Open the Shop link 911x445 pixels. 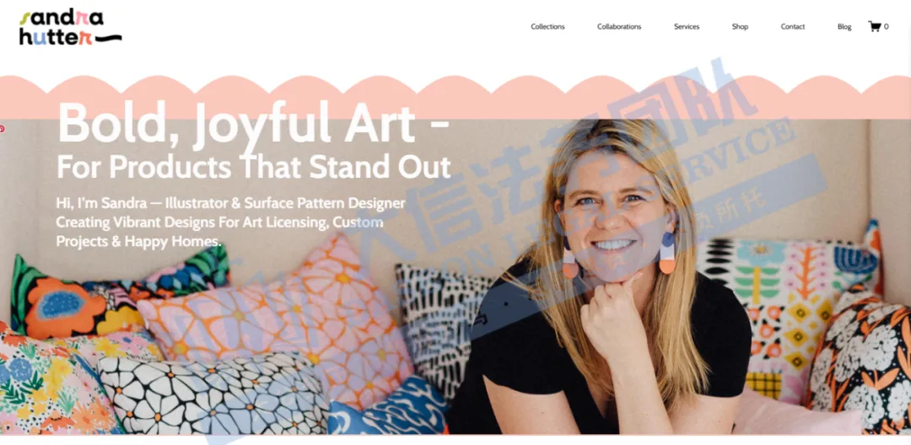[x=740, y=27]
